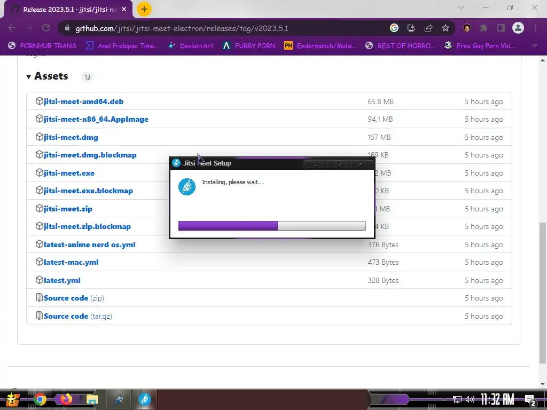Click the page vertical scrollbar
The width and height of the screenshot is (547, 410).
pyautogui.click(x=543, y=293)
